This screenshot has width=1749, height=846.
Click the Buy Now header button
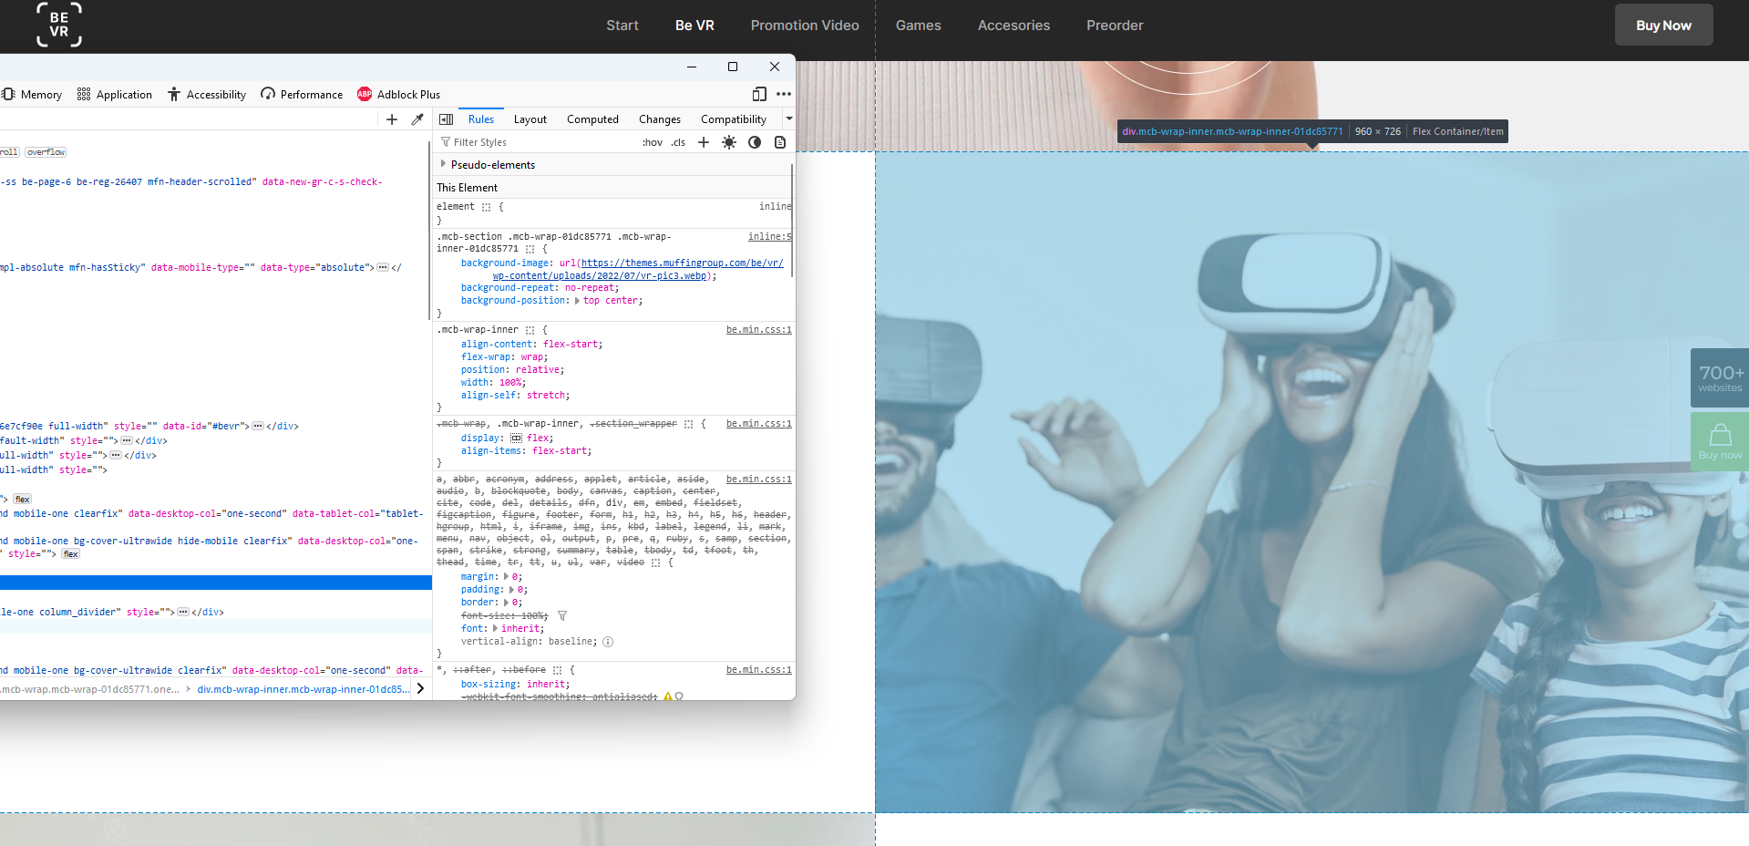pyautogui.click(x=1663, y=25)
